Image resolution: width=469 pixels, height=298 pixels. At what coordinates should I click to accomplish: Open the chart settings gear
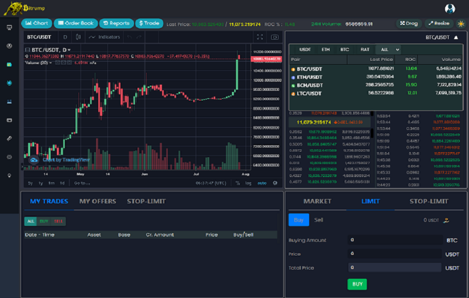pos(275,183)
